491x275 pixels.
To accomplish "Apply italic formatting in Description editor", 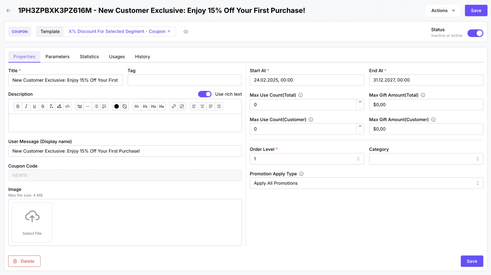I will click(x=26, y=106).
